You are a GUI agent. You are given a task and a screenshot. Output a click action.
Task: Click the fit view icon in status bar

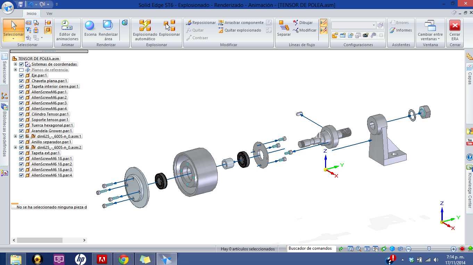tap(367, 249)
